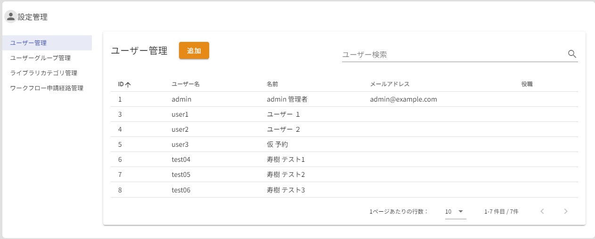Sort by the メールアドレス column header

point(390,84)
